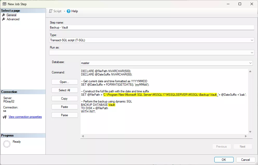Click the blue Help question-mark icon
This screenshot has width=258, height=165.
click(69, 11)
